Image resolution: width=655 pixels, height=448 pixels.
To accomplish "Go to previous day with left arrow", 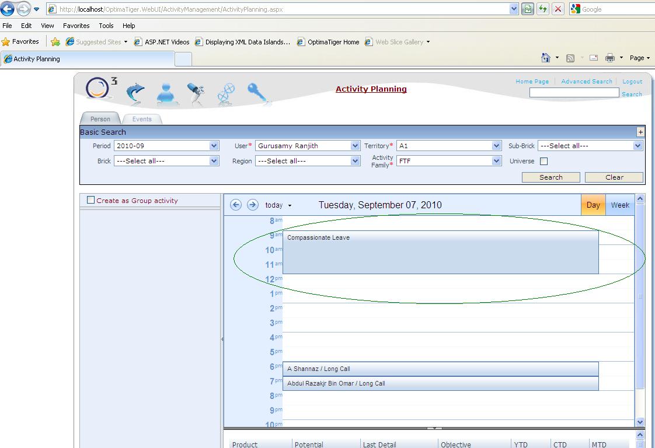I will coord(236,205).
